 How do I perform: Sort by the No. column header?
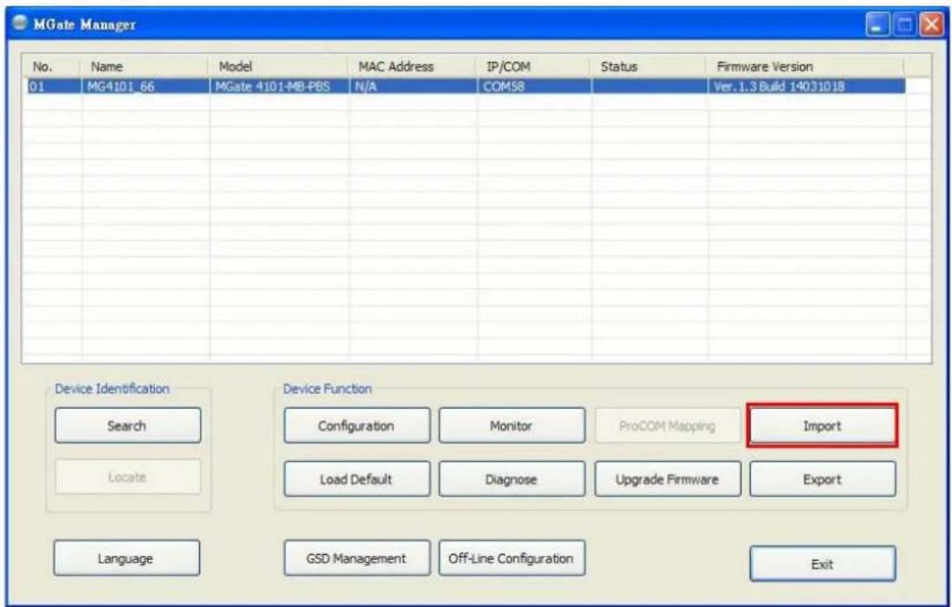(51, 66)
